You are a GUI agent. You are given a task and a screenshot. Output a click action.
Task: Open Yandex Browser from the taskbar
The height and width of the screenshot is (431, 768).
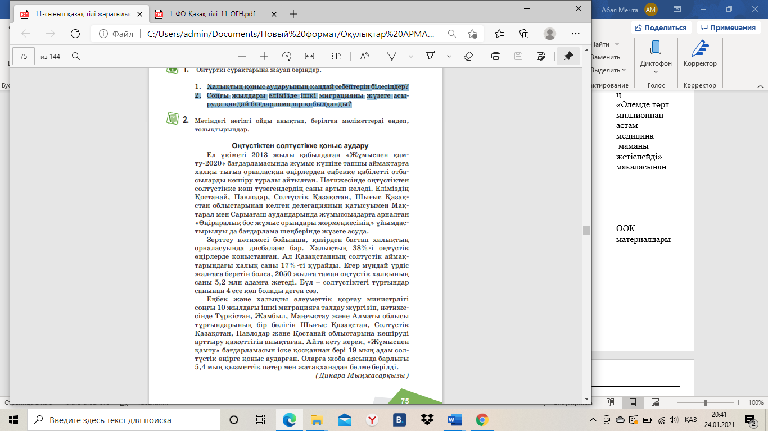click(x=372, y=420)
